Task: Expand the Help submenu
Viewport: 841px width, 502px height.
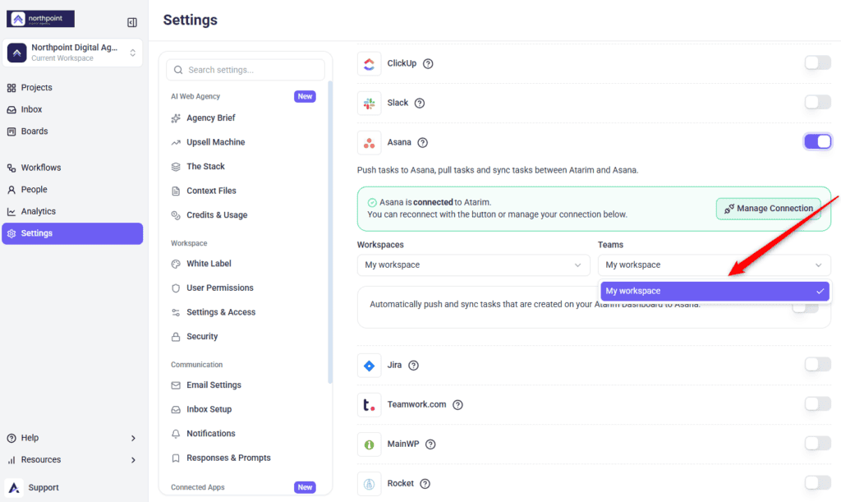Action: pos(71,438)
